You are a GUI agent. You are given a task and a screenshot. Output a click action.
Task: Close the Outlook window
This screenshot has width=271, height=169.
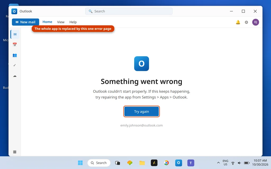255,11
